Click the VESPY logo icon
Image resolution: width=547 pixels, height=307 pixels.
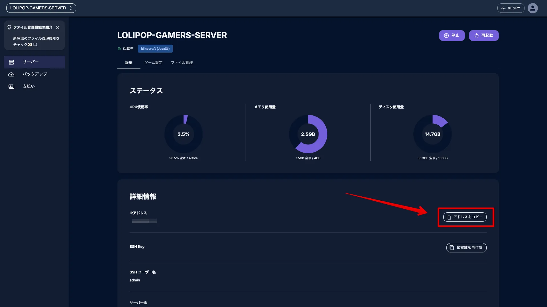[x=503, y=8]
